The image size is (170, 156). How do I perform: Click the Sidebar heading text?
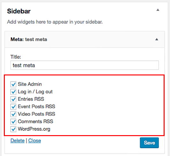(x=19, y=11)
